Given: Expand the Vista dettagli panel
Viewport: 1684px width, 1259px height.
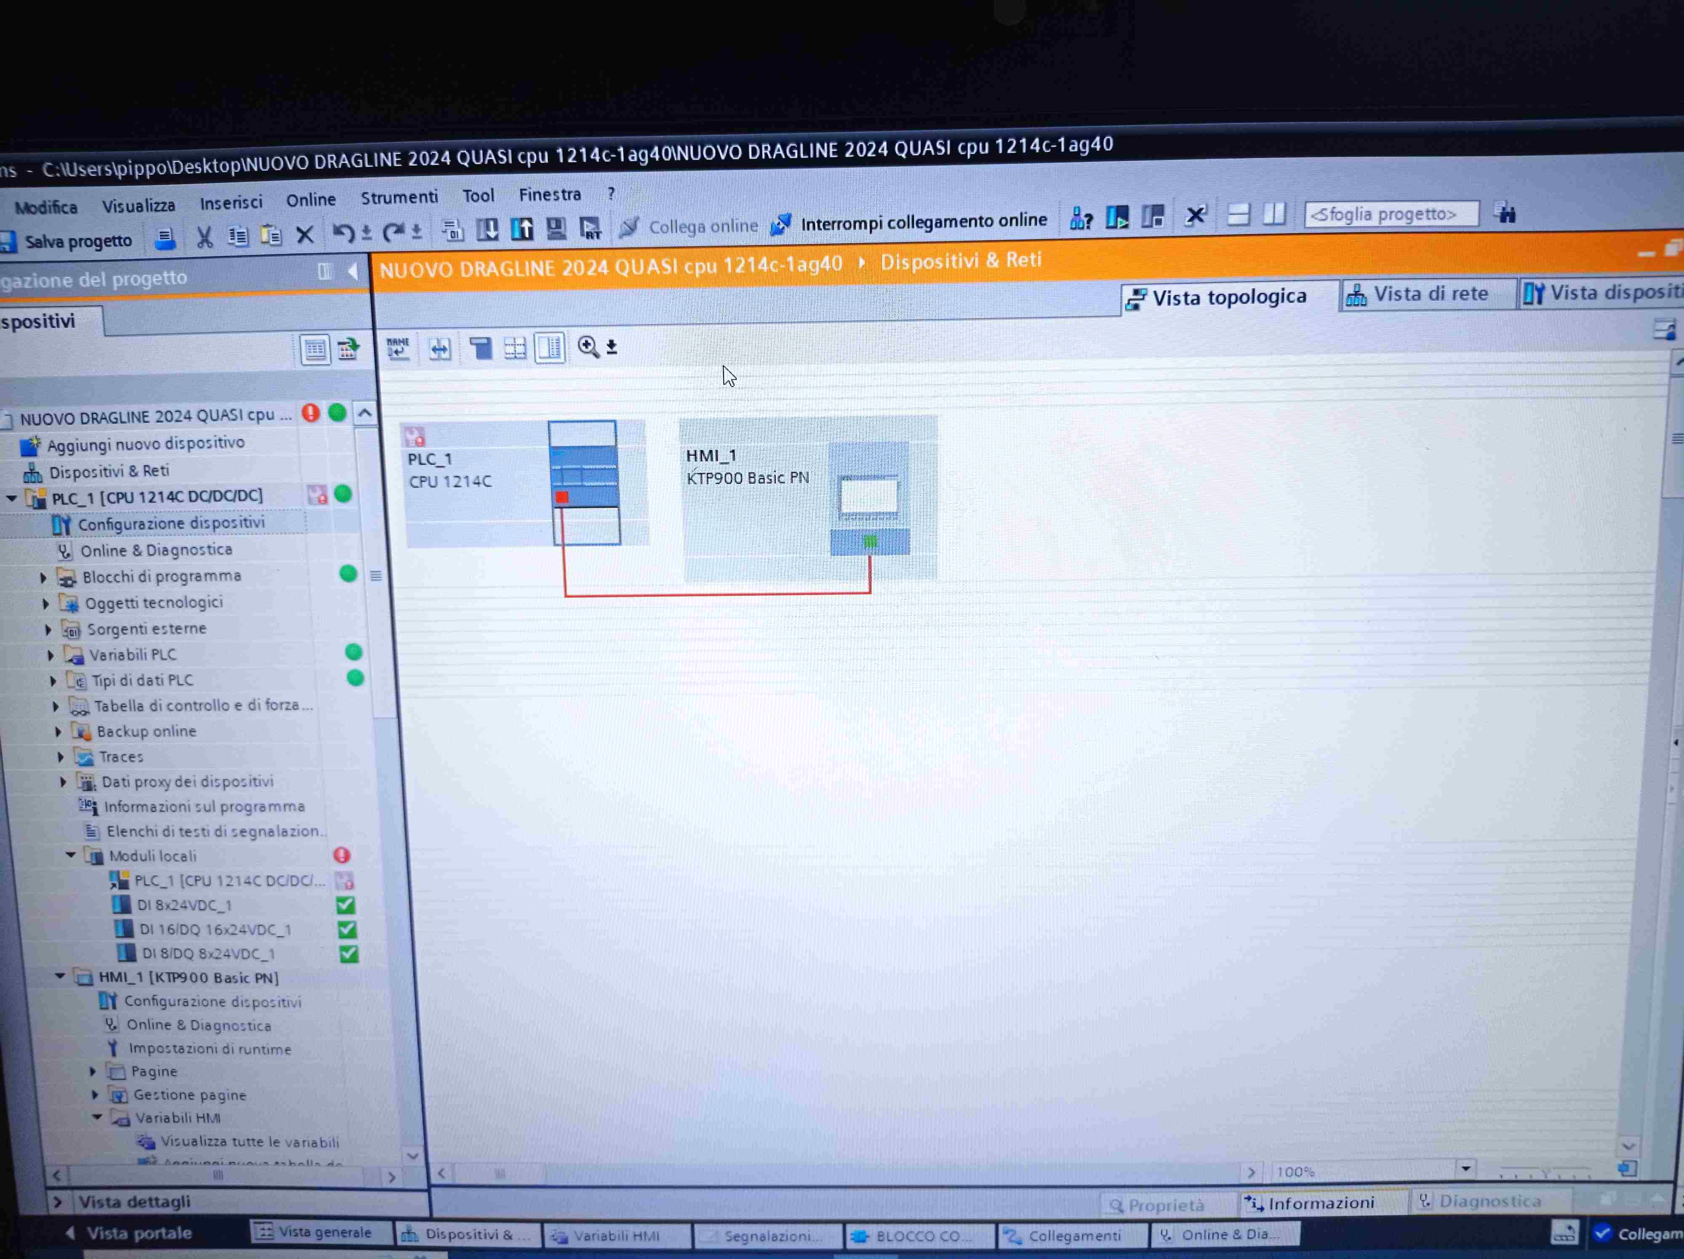Looking at the screenshot, I should coord(58,1203).
